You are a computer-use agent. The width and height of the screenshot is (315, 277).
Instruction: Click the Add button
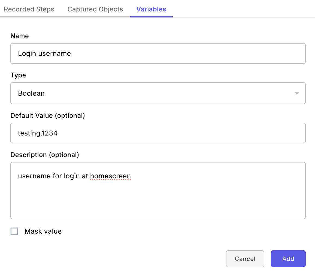coord(288,259)
